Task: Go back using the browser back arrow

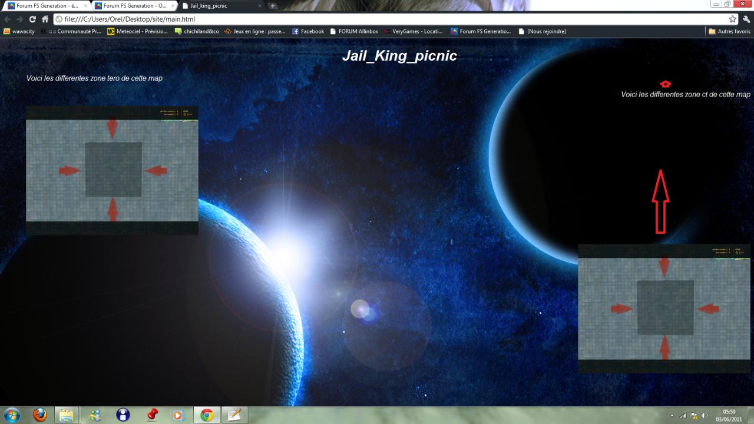Action: pyautogui.click(x=7, y=19)
